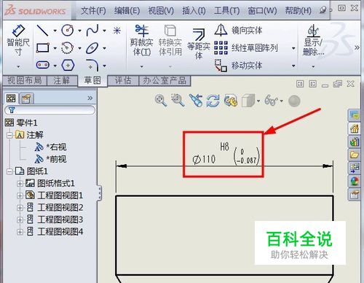
Task: Open Circle tool dropdown arrow
Action: (x=80, y=31)
